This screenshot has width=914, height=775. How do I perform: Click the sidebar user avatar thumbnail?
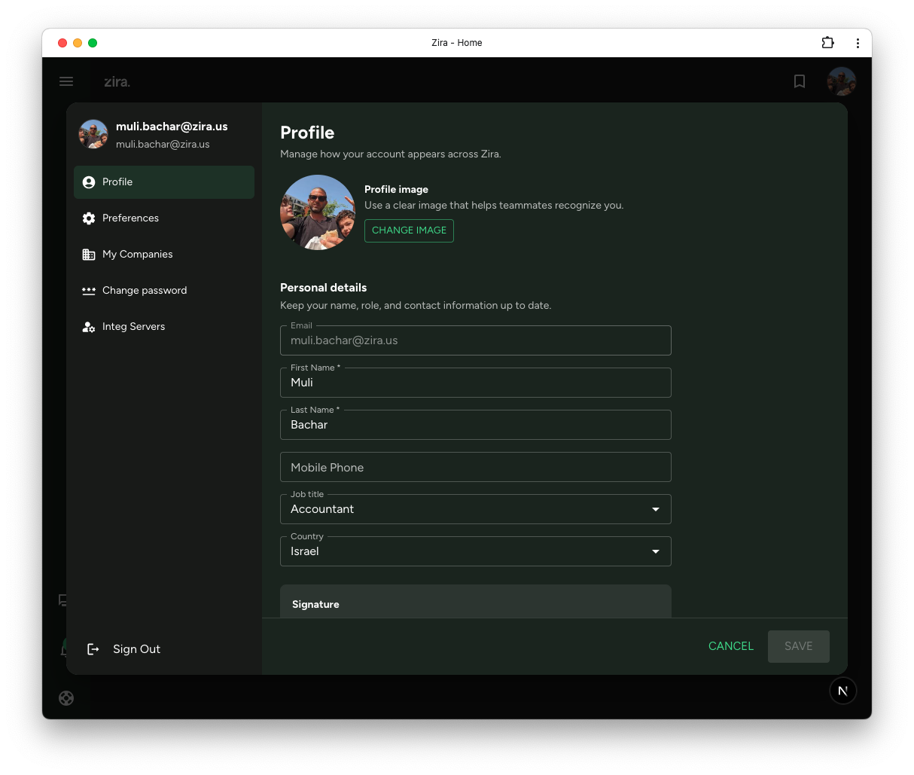[93, 134]
